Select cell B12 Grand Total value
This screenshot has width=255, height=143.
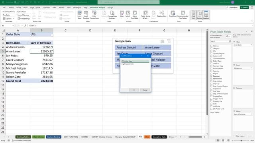pos(41,81)
